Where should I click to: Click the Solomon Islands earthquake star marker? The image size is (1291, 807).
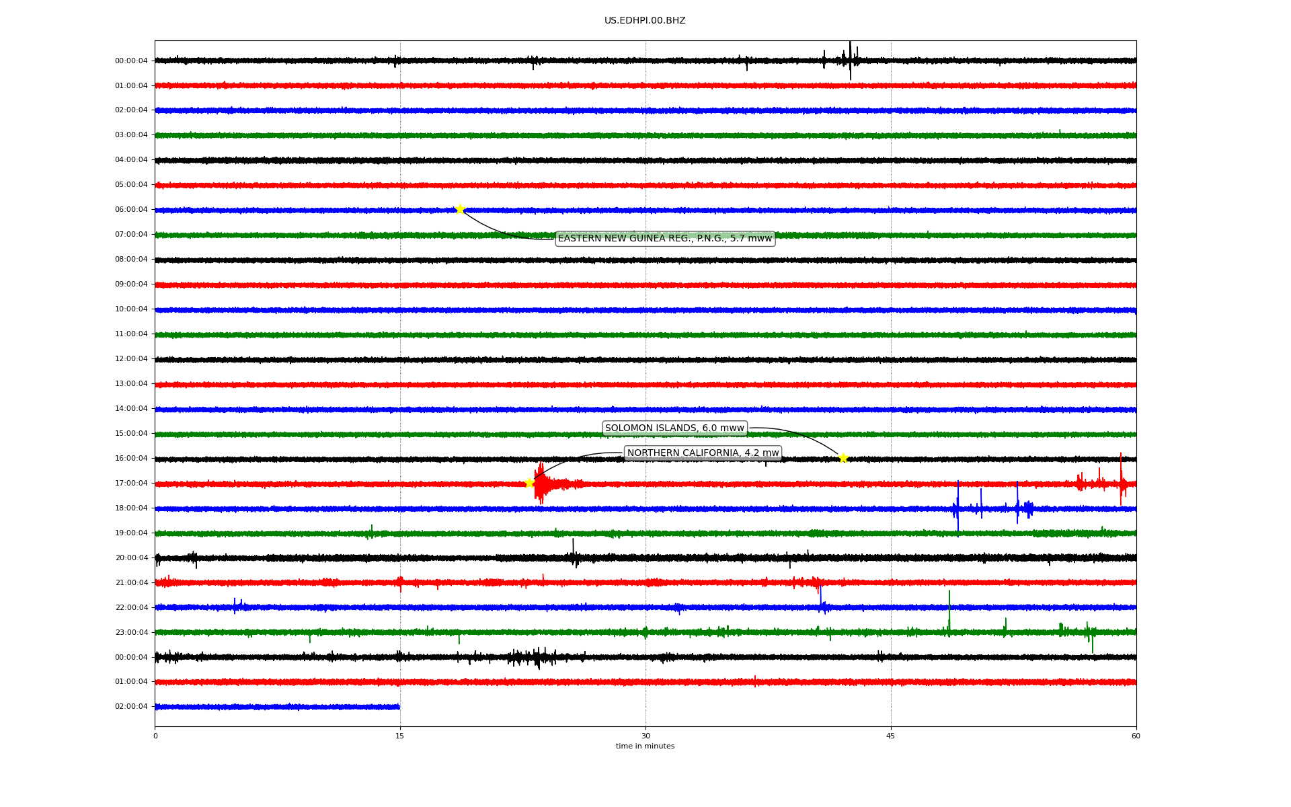pyautogui.click(x=843, y=458)
